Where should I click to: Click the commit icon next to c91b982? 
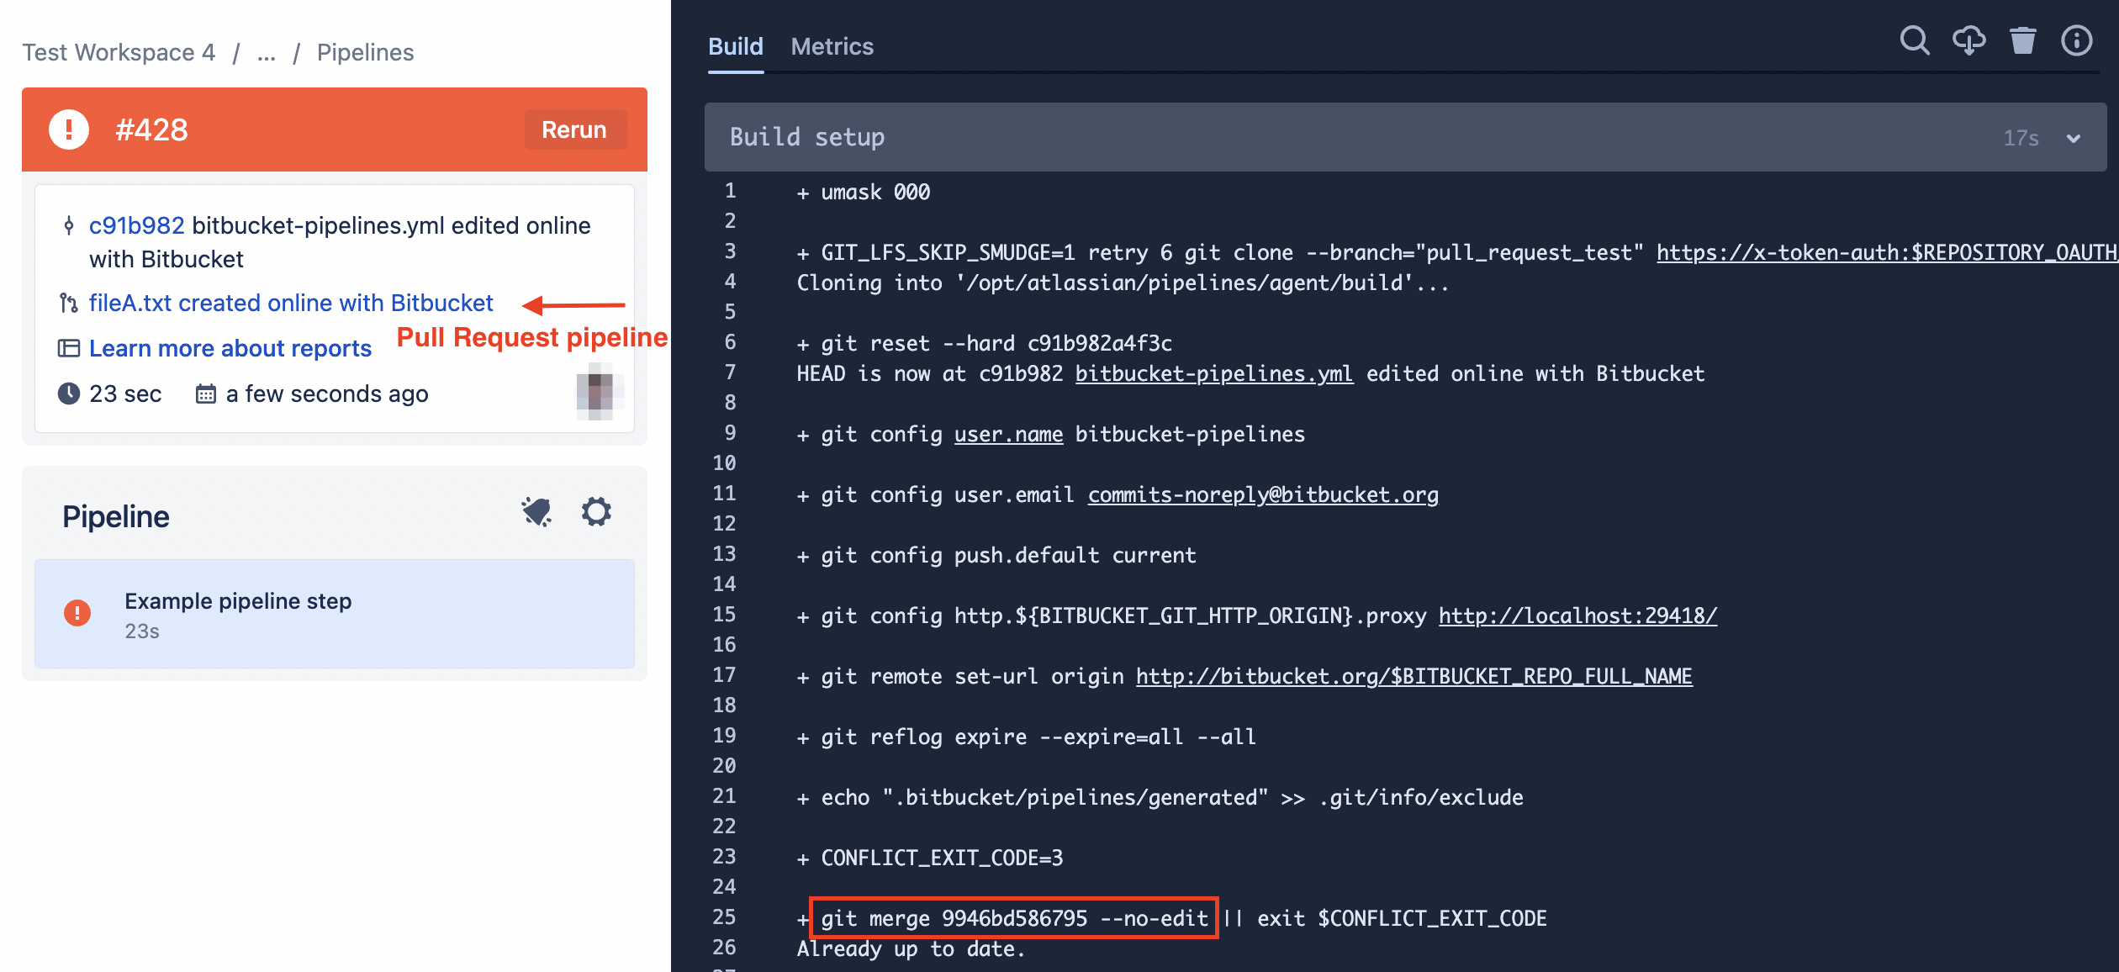(x=69, y=225)
